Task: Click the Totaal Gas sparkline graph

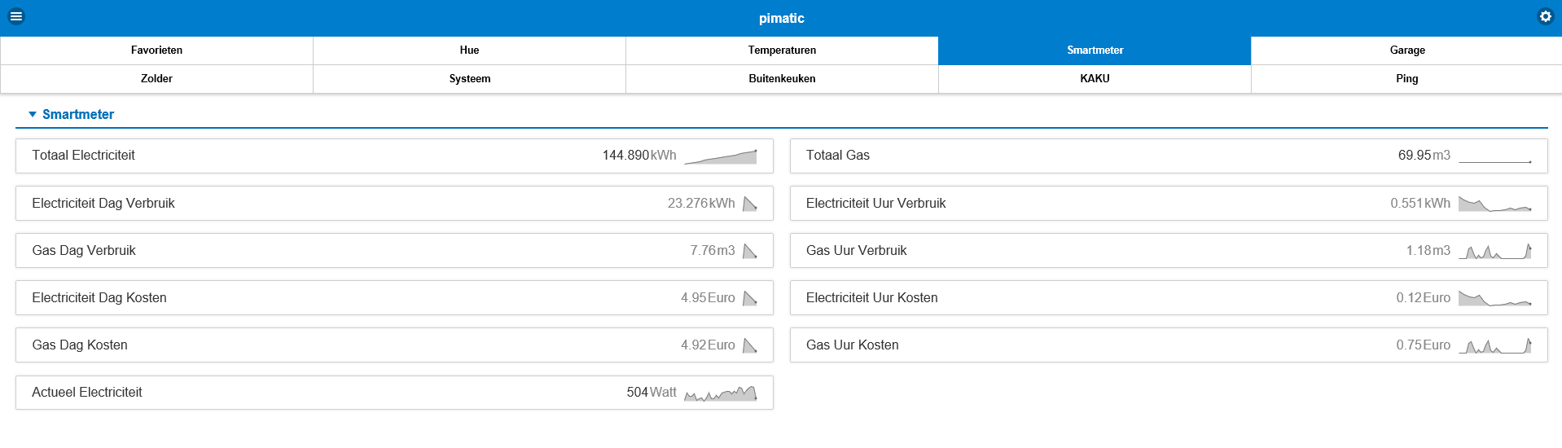Action: coord(1494,156)
